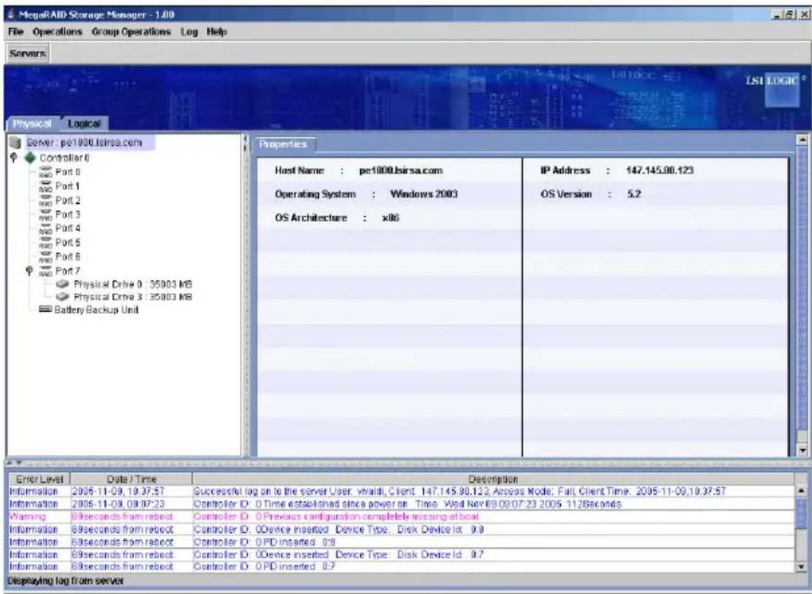This screenshot has height=594, width=812.
Task: Click the green Controller 0 diamond icon
Action: 31,158
